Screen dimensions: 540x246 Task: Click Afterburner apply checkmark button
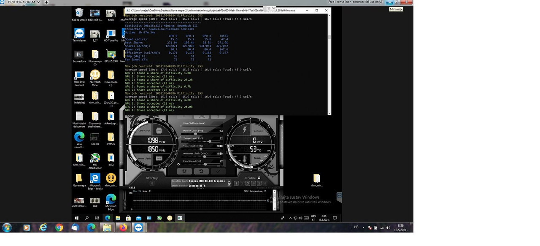[218, 171]
